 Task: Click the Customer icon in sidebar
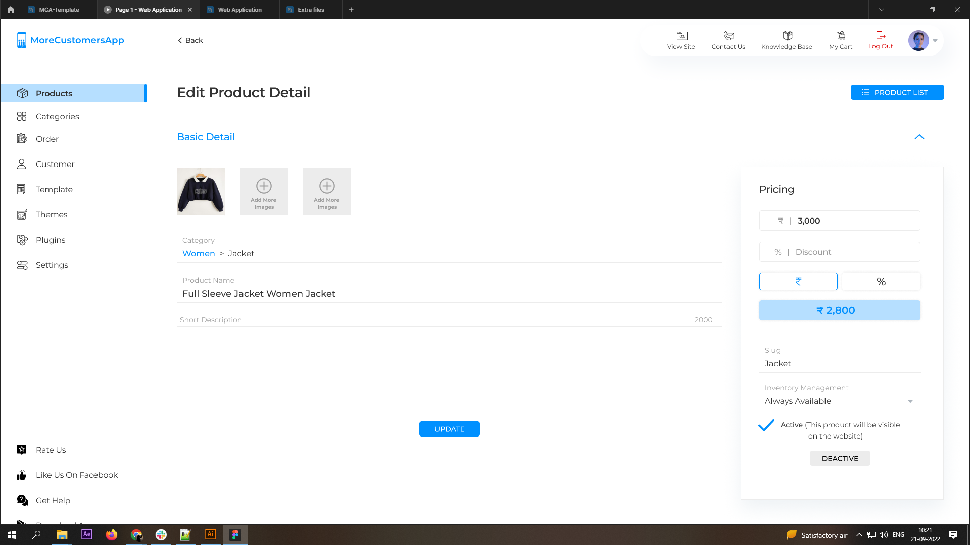[22, 164]
